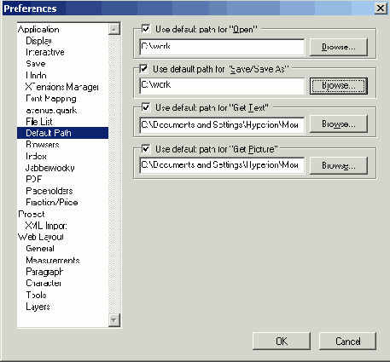Open the XTensions Manager category
The height and width of the screenshot is (362, 390).
pos(62,87)
